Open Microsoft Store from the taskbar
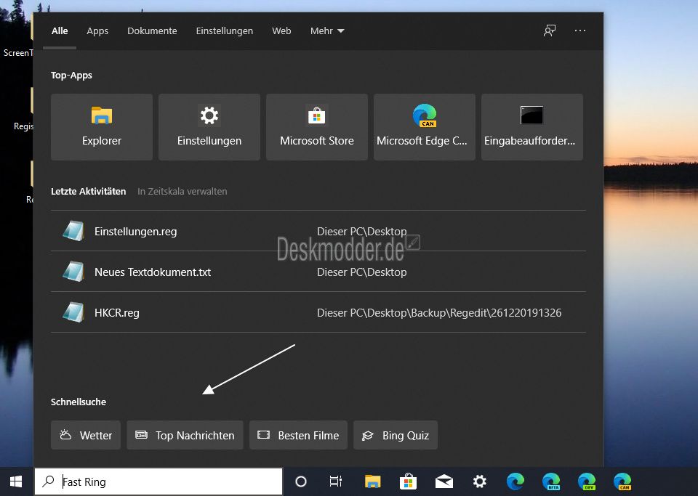Screen dimensions: 698x496 coord(408,481)
